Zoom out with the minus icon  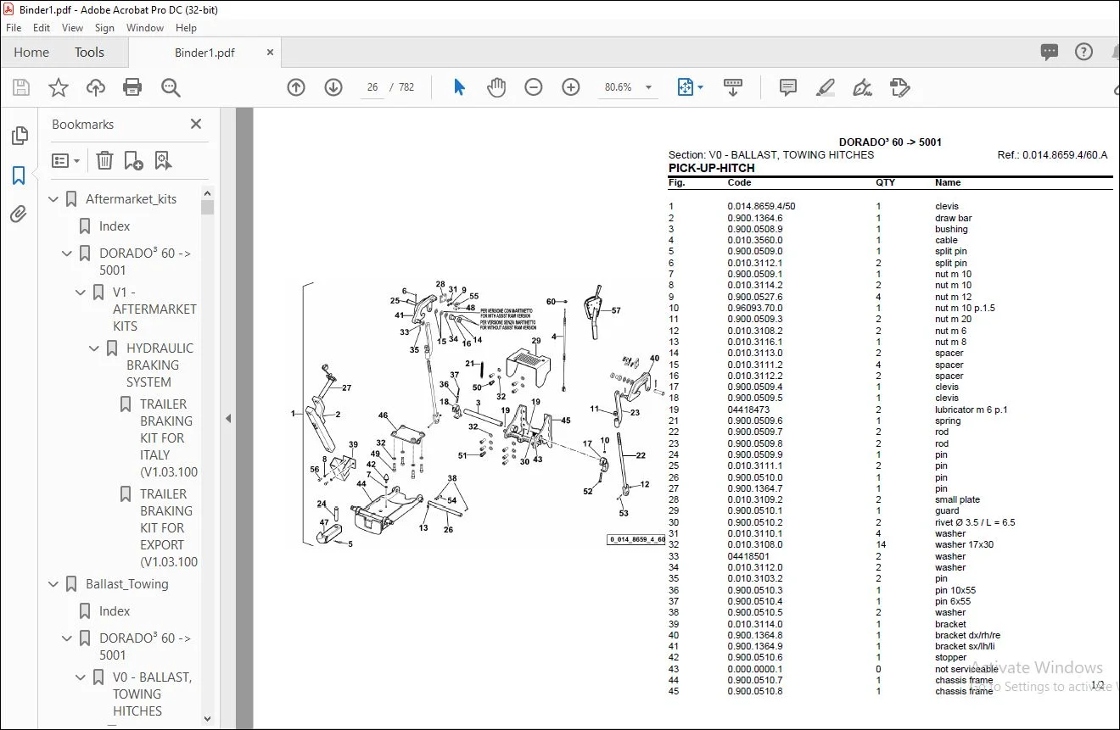(x=534, y=87)
